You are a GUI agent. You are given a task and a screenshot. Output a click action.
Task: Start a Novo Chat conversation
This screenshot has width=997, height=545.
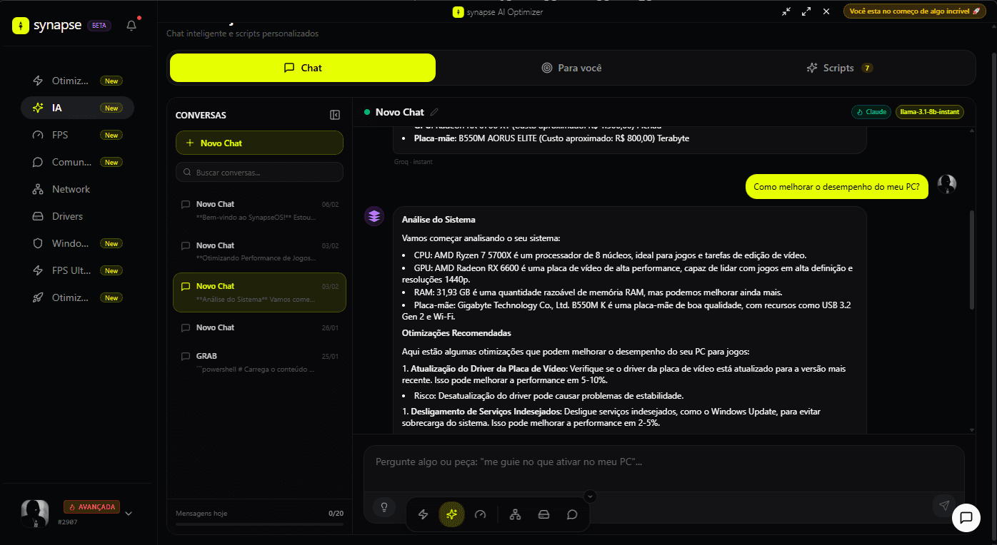259,143
